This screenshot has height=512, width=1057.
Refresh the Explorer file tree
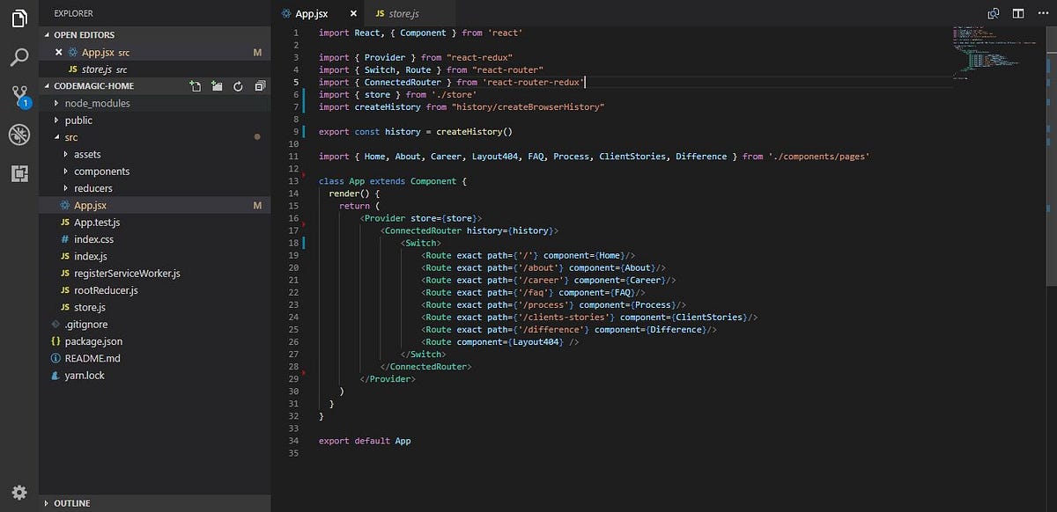(x=238, y=85)
